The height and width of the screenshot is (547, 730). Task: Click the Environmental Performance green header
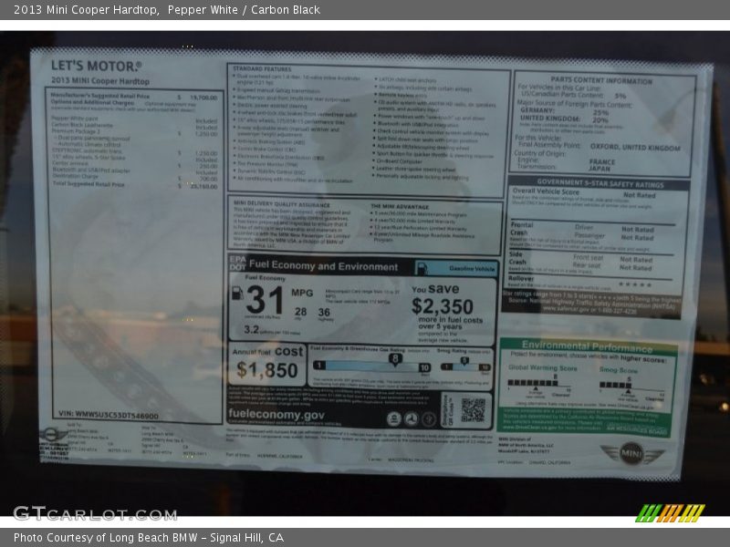click(587, 346)
